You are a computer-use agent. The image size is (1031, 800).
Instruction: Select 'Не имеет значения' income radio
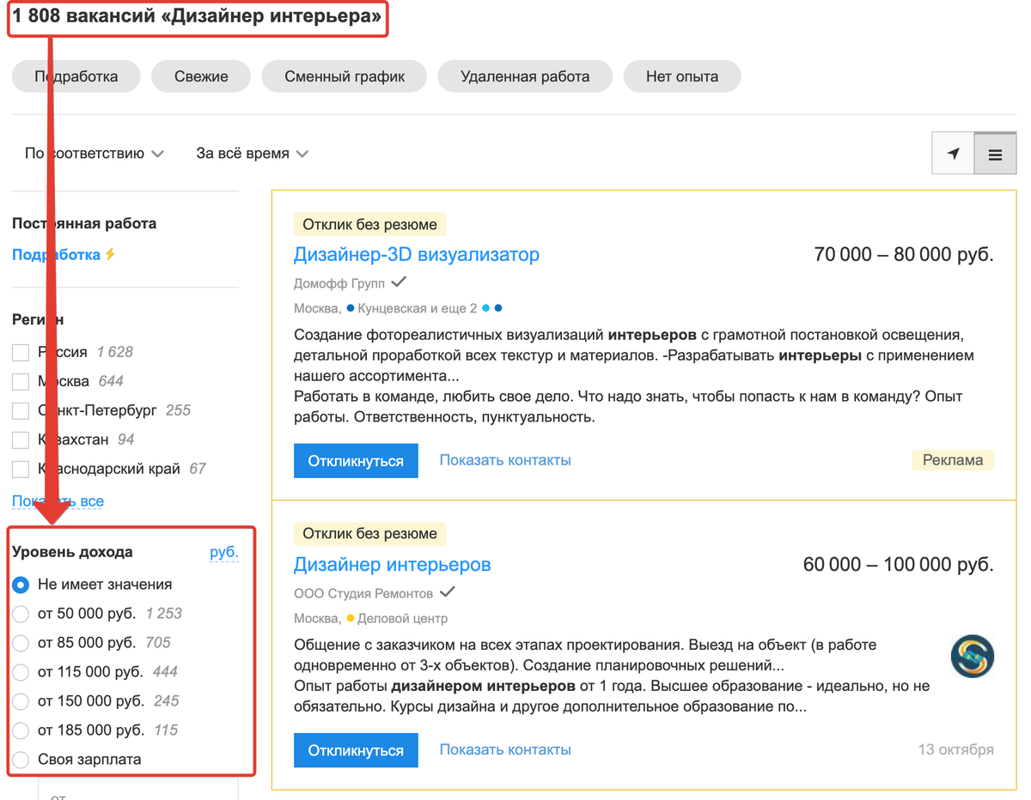click(x=21, y=585)
